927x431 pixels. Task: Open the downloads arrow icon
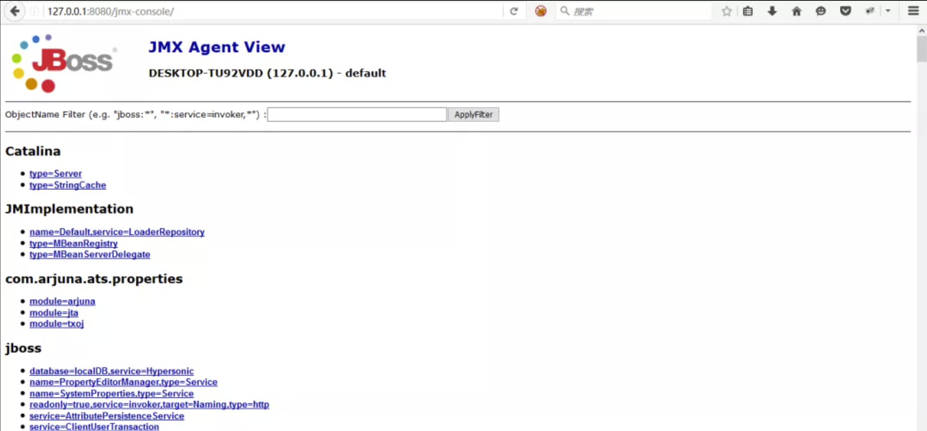click(772, 11)
